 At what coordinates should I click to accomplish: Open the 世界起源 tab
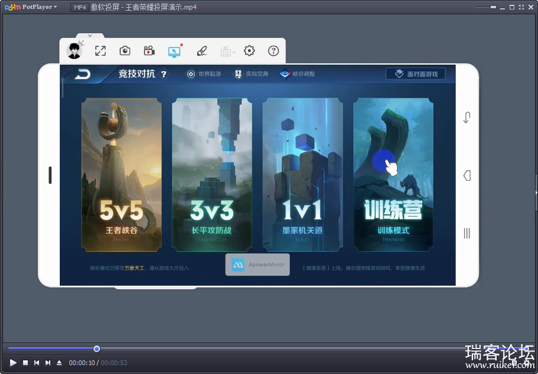click(204, 74)
